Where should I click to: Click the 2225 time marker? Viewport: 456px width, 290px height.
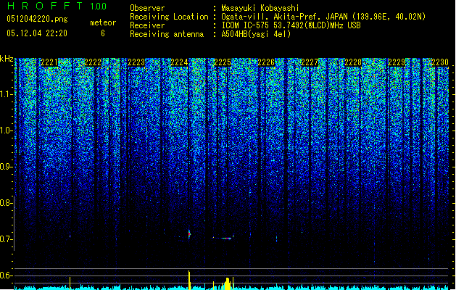tap(223, 62)
